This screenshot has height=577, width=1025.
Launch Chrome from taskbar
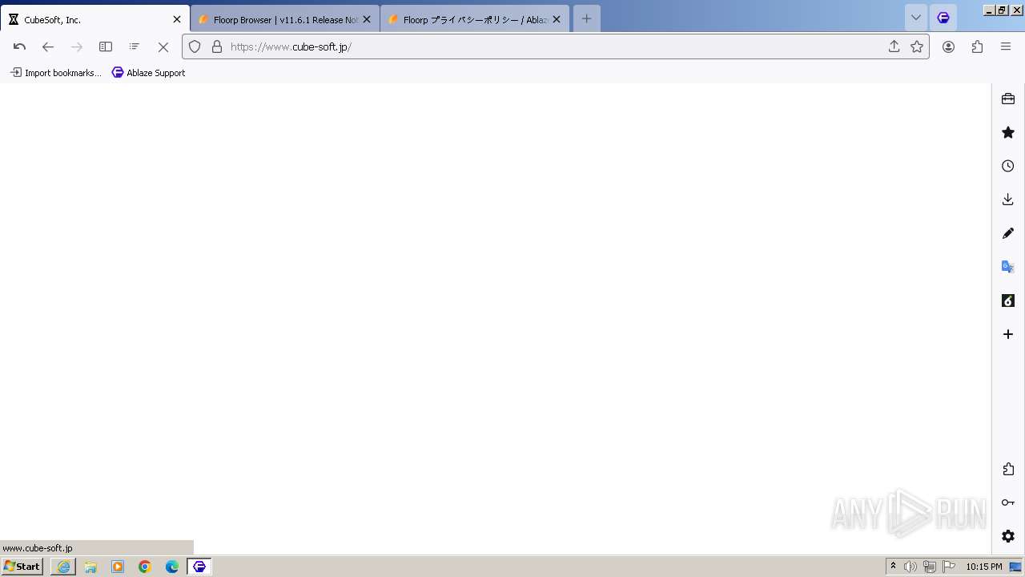[145, 567]
